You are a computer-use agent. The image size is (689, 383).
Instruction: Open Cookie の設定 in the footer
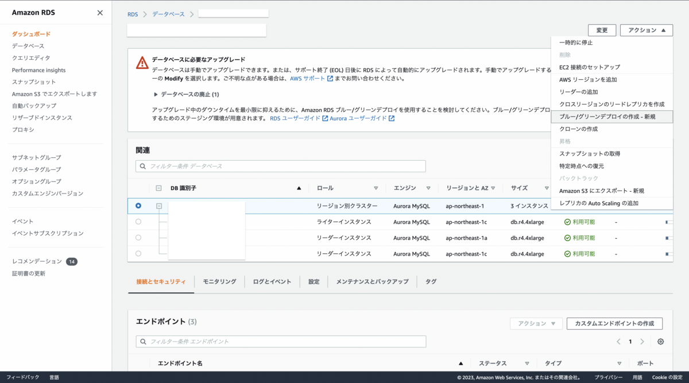coord(667,377)
